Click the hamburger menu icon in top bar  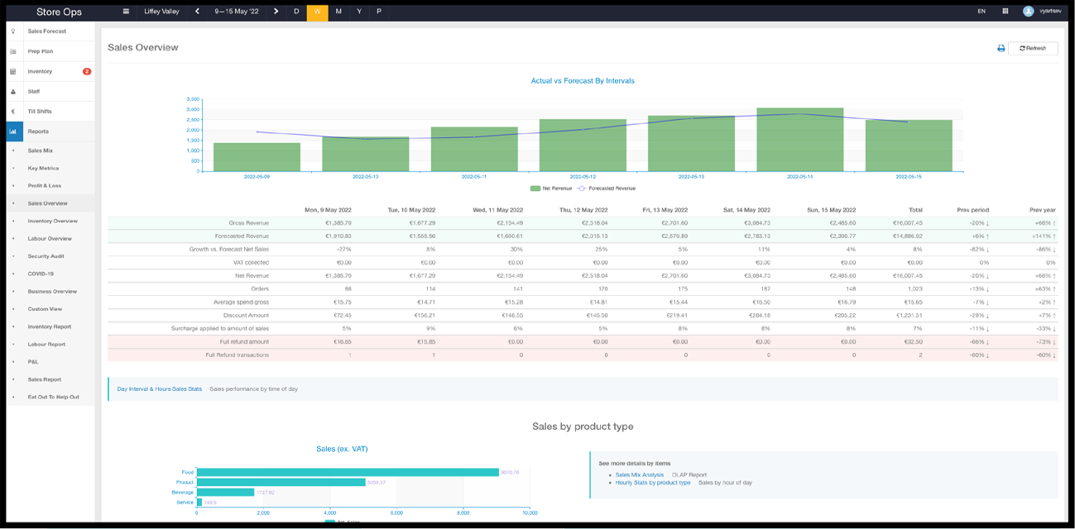[x=126, y=12]
